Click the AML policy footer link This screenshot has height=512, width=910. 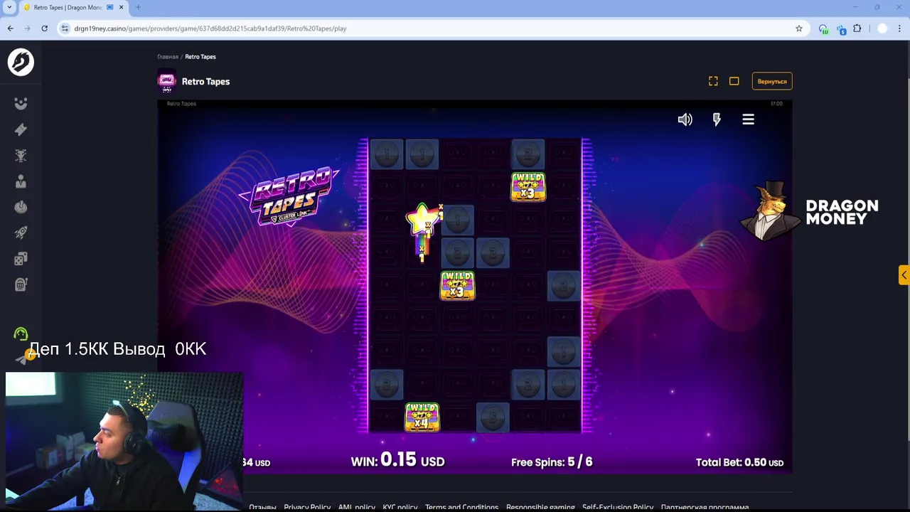pyautogui.click(x=357, y=507)
